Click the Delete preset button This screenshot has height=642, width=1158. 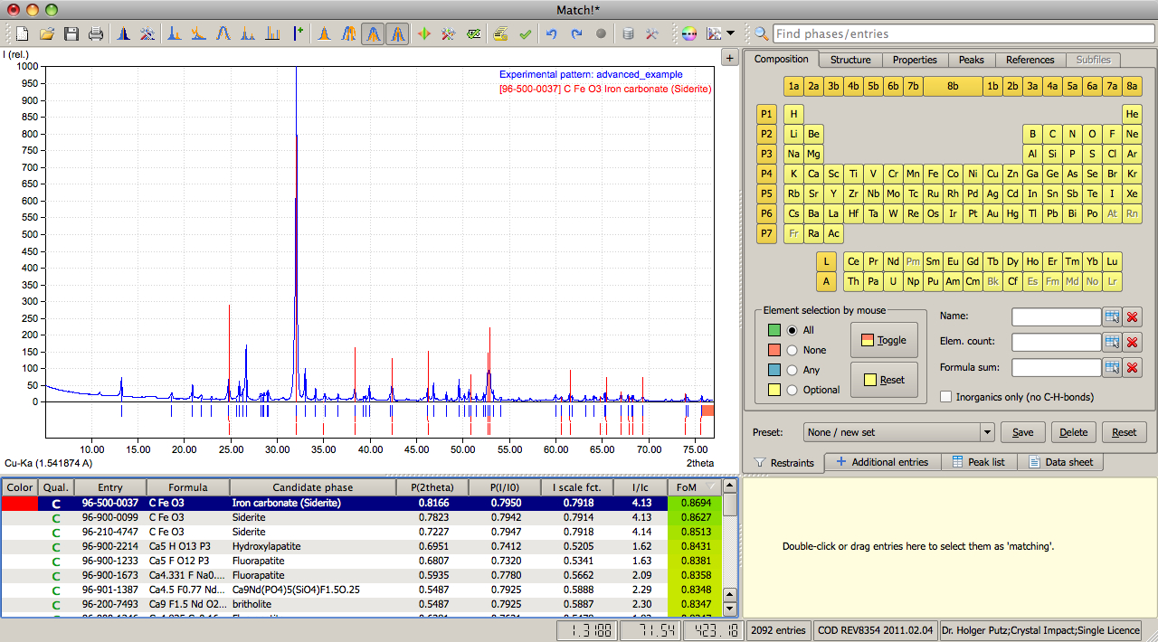point(1073,432)
